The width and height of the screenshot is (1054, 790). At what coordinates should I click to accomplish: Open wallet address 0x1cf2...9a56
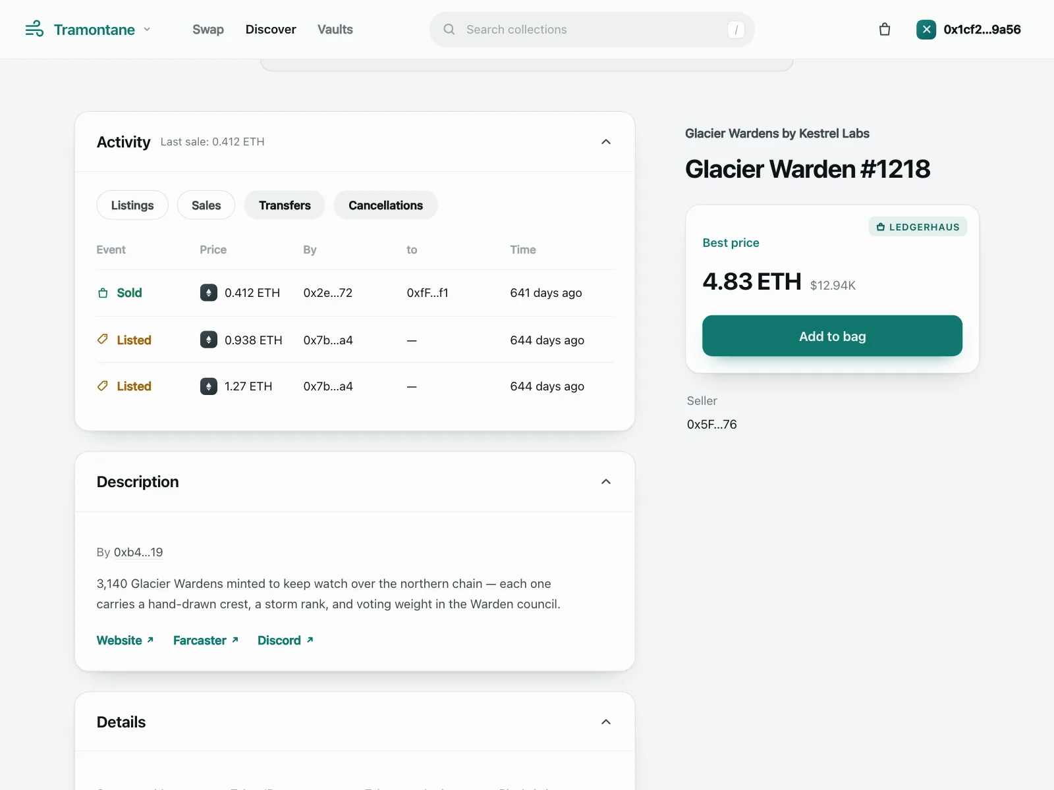pos(982,30)
